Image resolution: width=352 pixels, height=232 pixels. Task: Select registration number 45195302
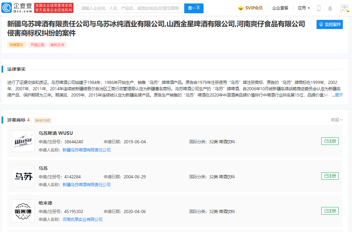(74, 211)
